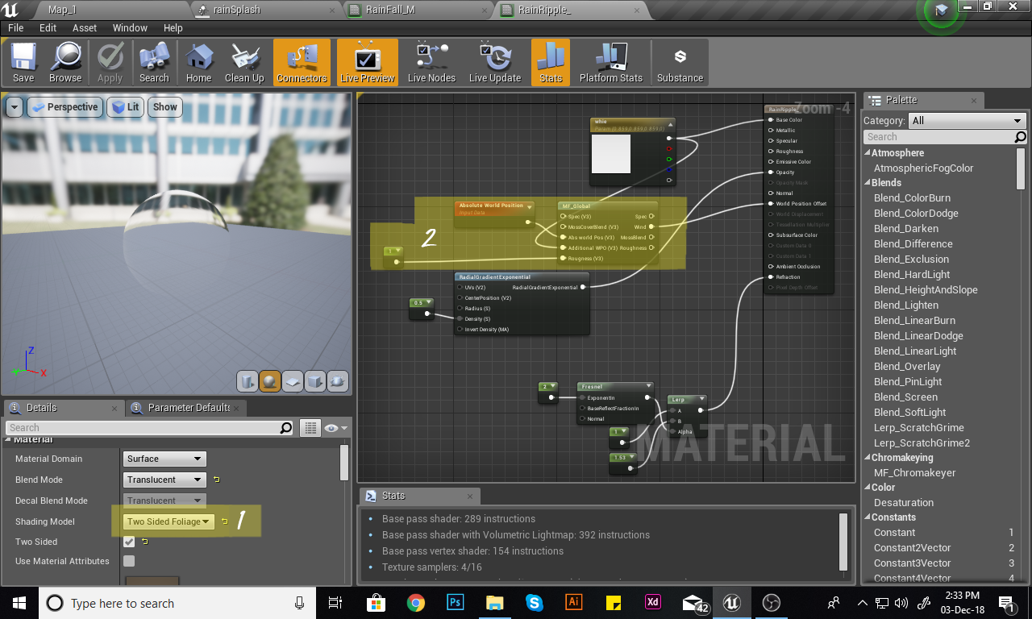
Task: Open Platform Stats from the toolbar
Action: tap(611, 62)
